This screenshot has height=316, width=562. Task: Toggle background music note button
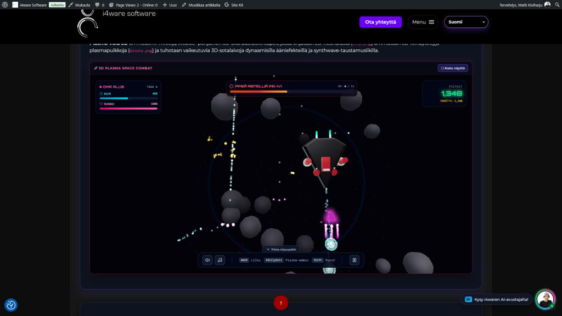point(220,260)
